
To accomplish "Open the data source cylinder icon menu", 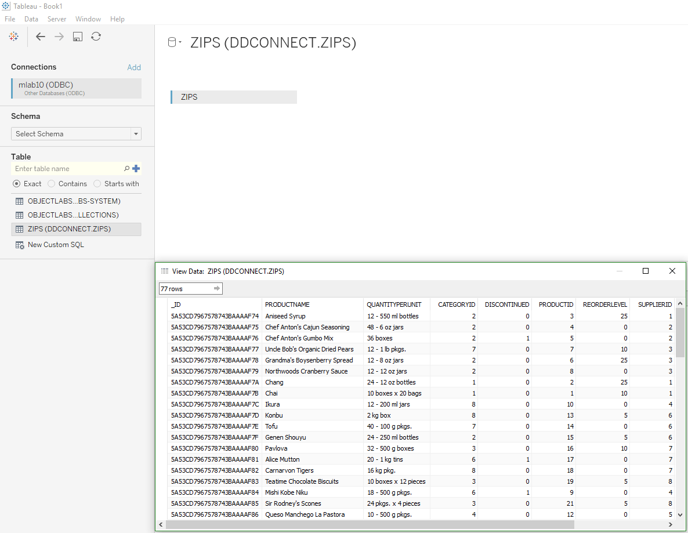I will (174, 42).
